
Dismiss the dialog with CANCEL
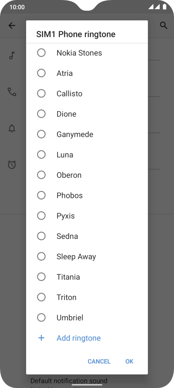pos(99,361)
